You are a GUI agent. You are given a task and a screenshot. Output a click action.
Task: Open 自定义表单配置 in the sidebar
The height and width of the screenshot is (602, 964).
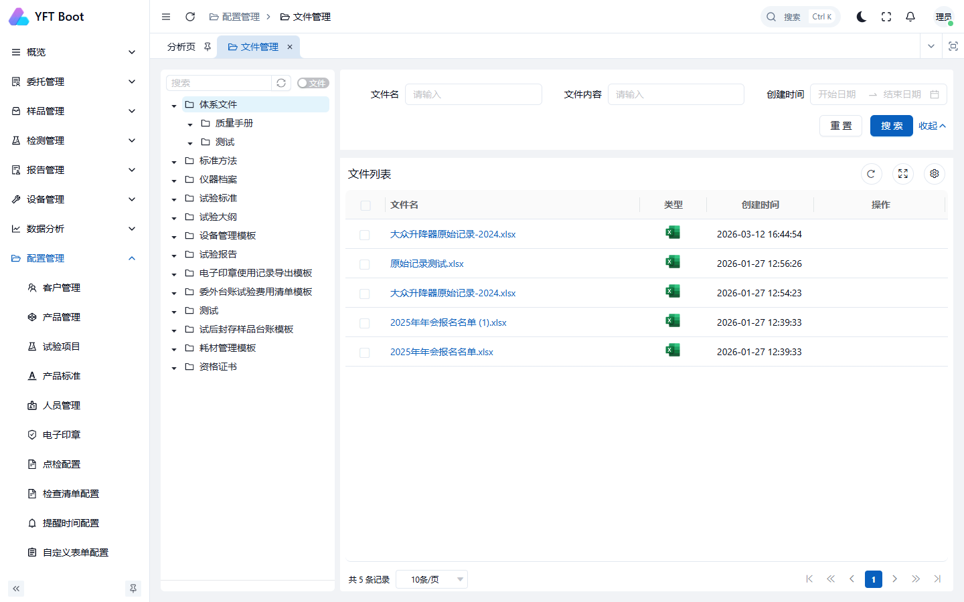76,553
